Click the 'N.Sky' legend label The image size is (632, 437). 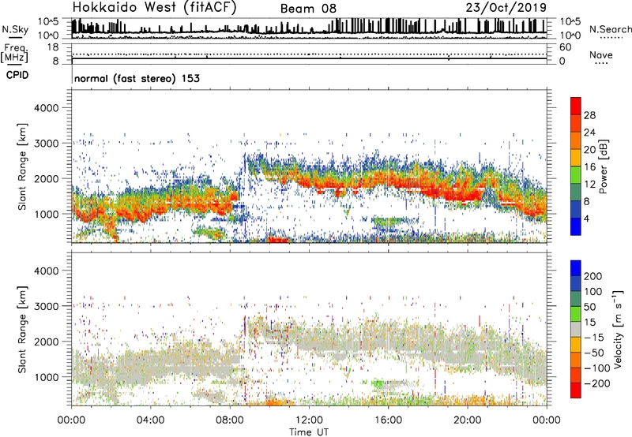pos(15,29)
